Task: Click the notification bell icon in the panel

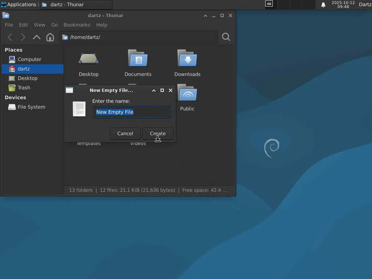Action: point(323,4)
